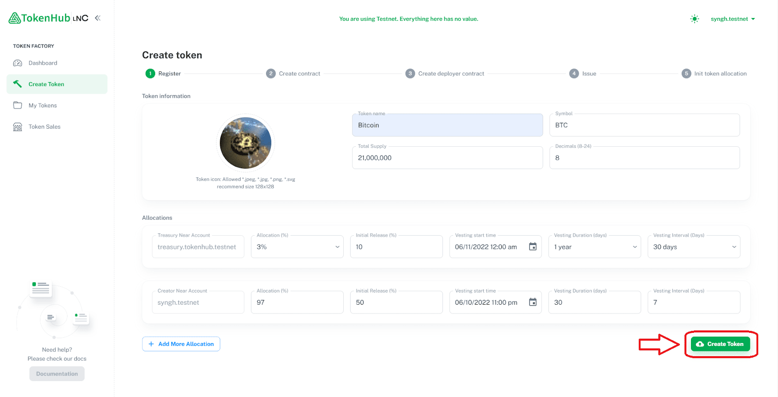Click the 'Token information' label
The width and height of the screenshot is (778, 397).
pos(166,96)
